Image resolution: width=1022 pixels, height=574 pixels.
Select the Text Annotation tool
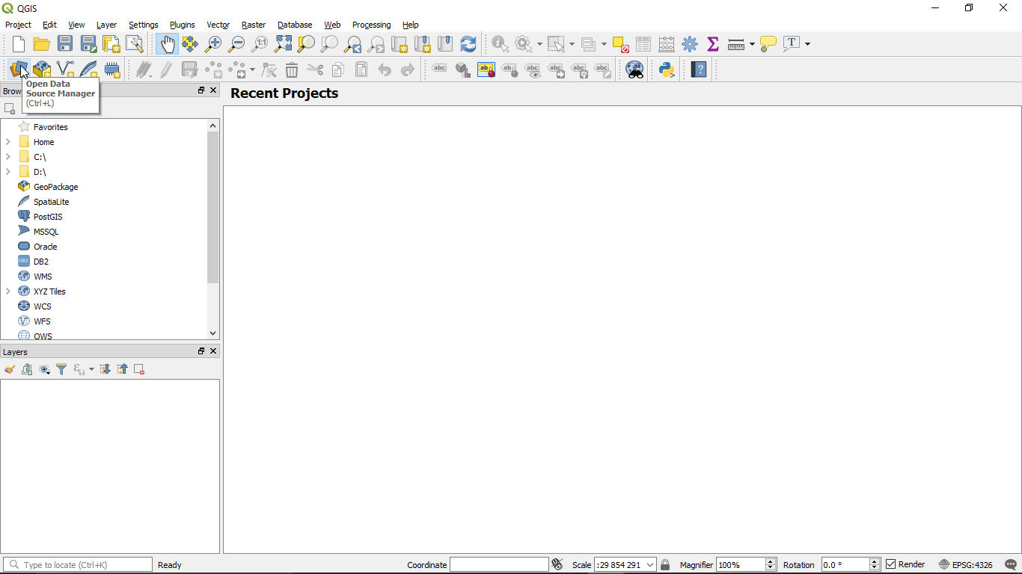[792, 43]
